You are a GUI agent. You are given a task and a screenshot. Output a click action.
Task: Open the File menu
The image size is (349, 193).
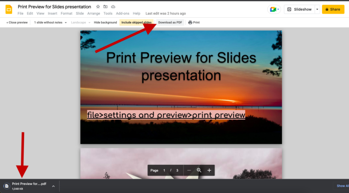point(20,13)
